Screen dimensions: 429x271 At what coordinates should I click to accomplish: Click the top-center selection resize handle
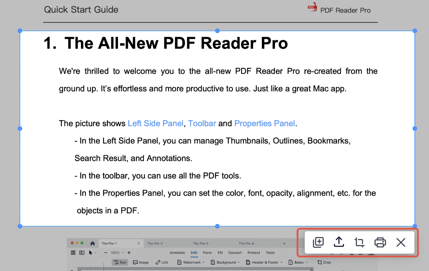point(217,31)
